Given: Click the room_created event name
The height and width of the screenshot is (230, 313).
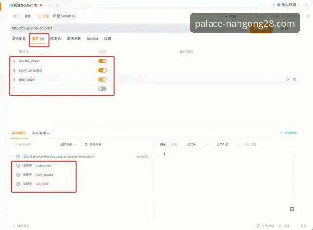Looking at the screenshot, I should (x=30, y=70).
